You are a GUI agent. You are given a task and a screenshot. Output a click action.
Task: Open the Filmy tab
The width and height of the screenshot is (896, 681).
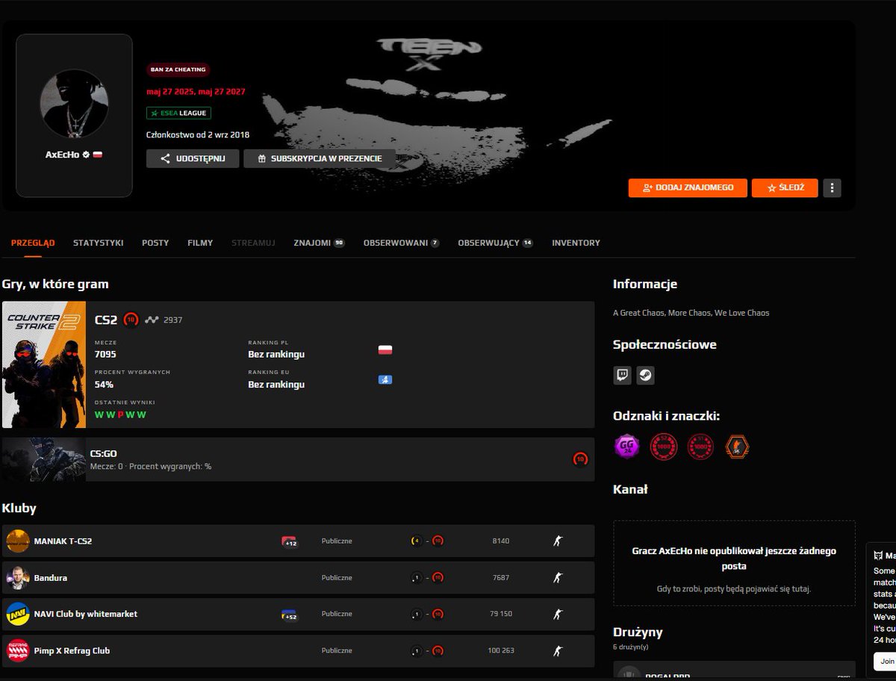(x=200, y=243)
